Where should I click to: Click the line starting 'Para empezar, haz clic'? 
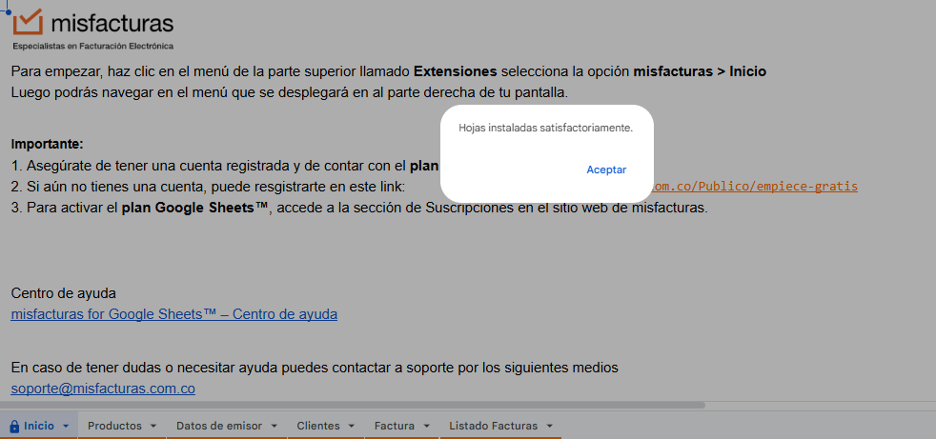(389, 72)
